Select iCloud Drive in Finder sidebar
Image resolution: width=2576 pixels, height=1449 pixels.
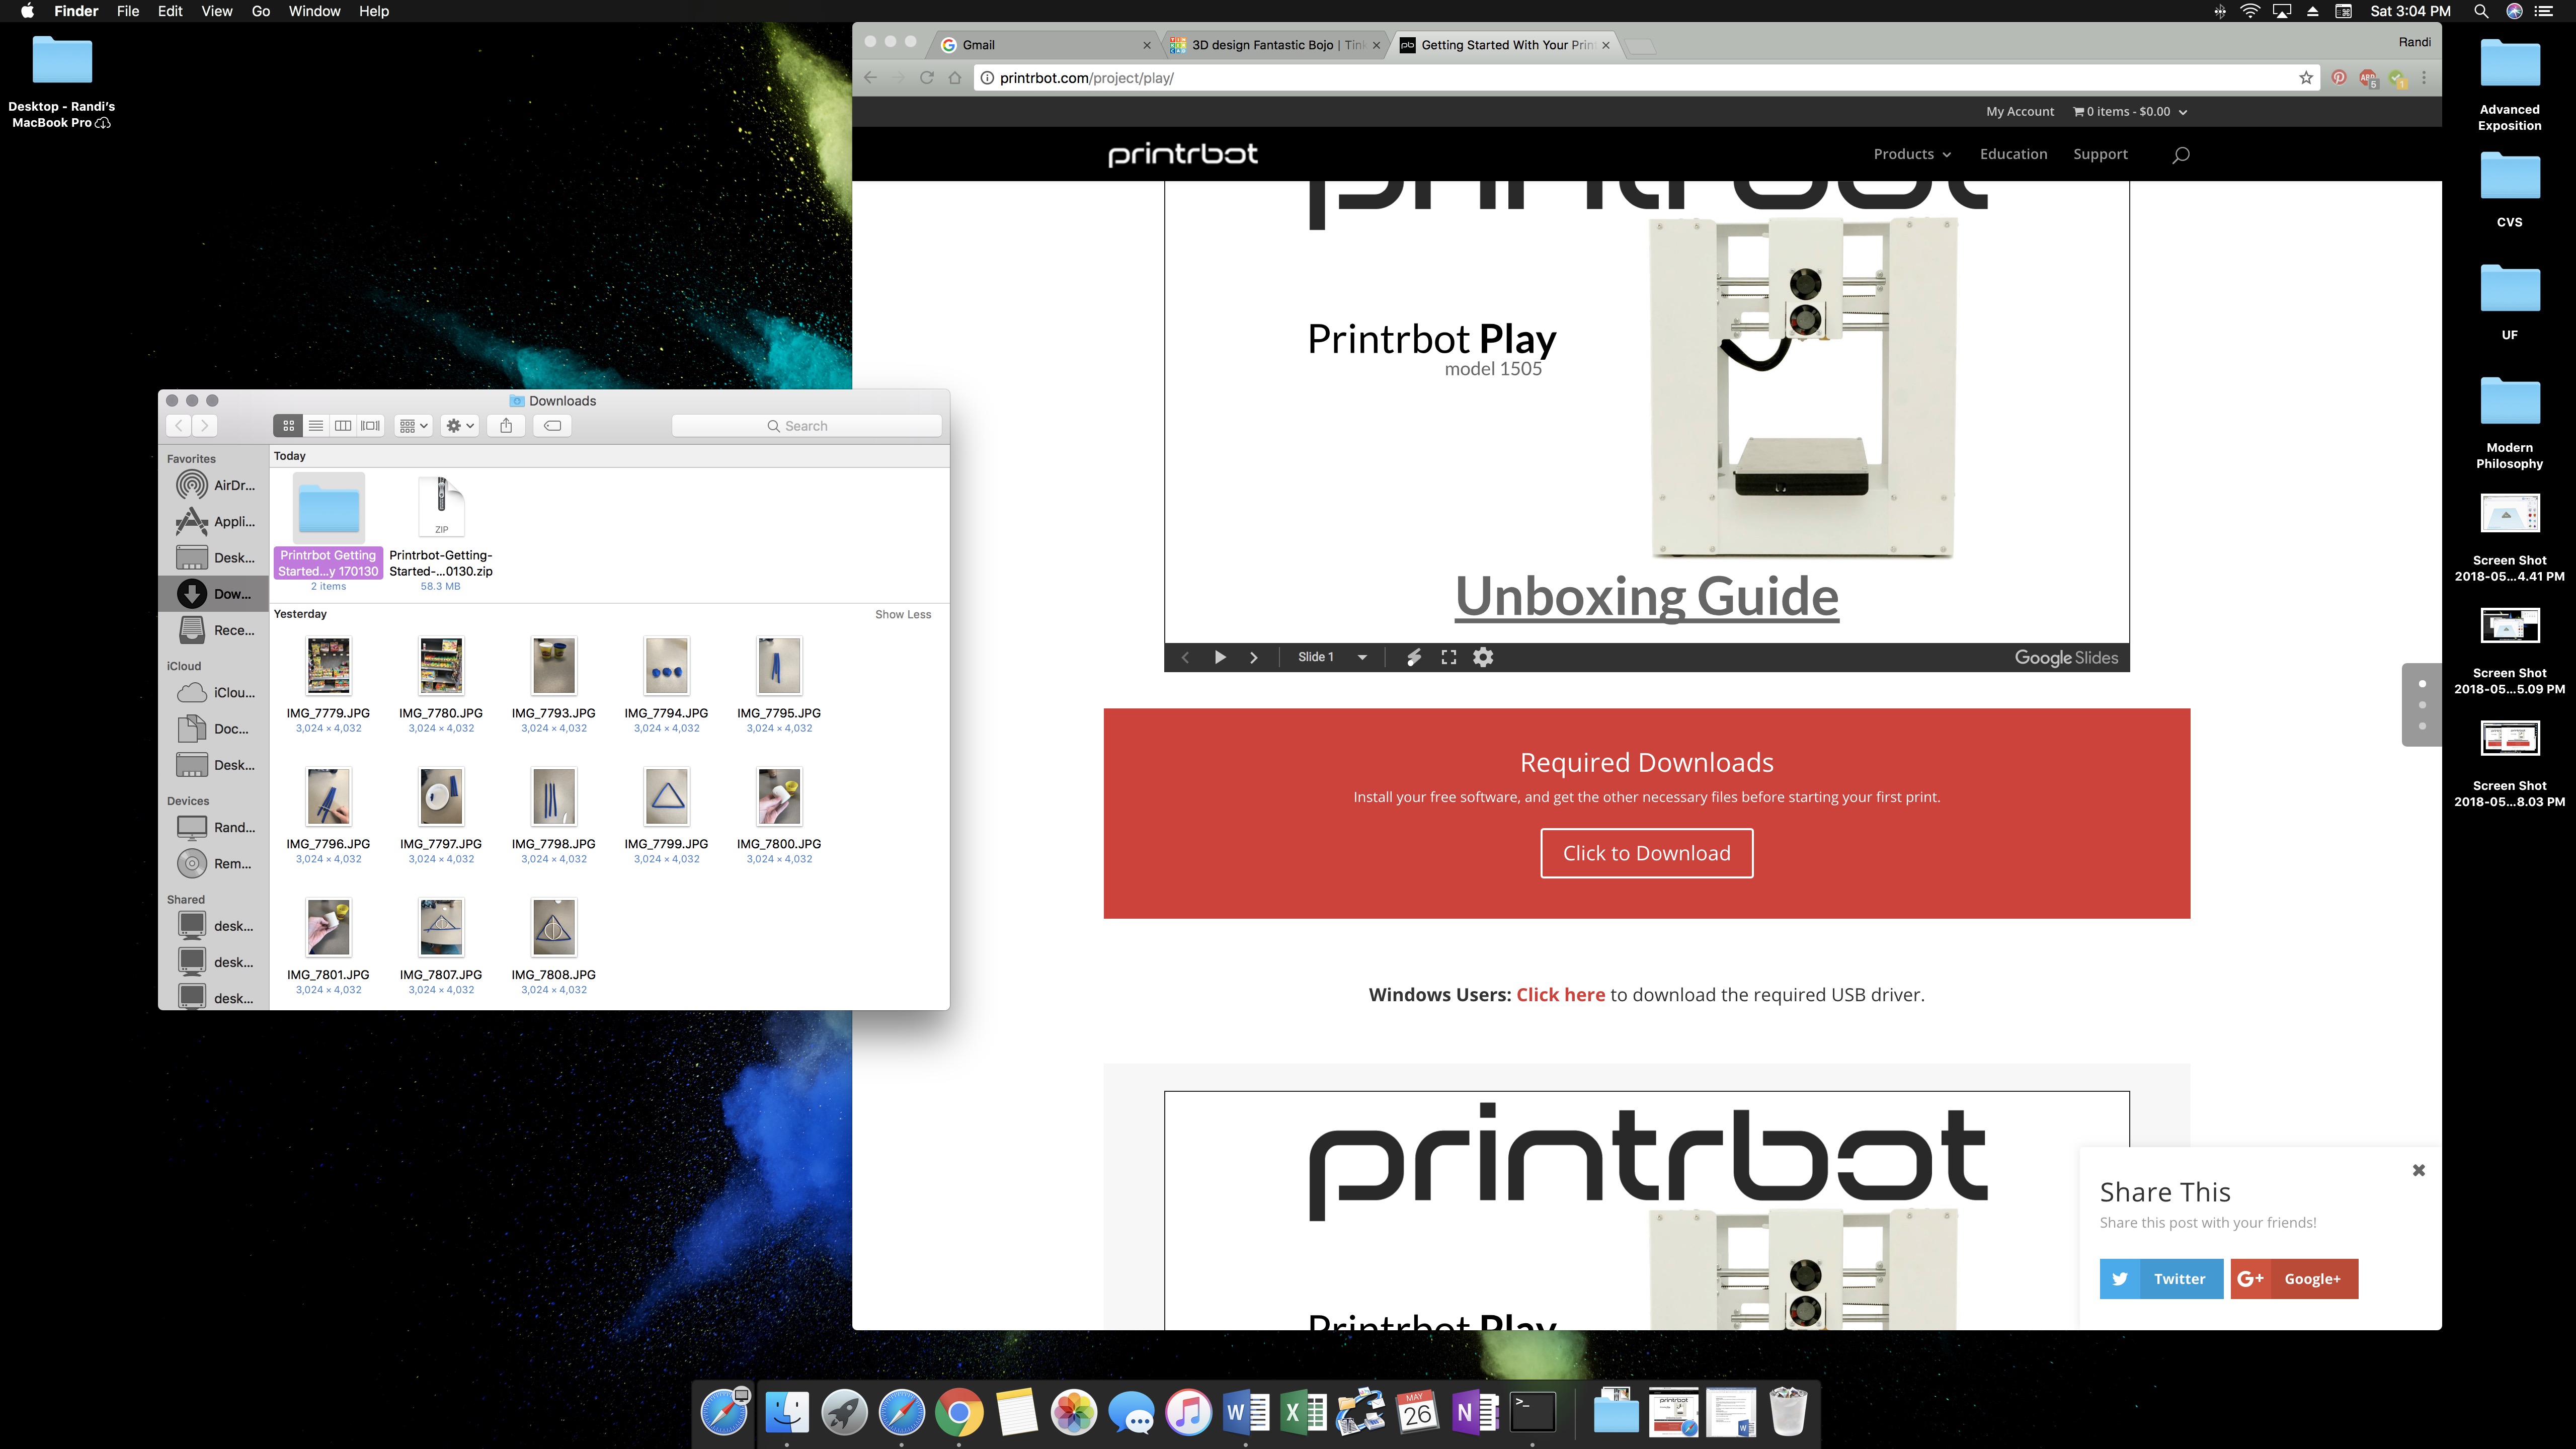(215, 692)
